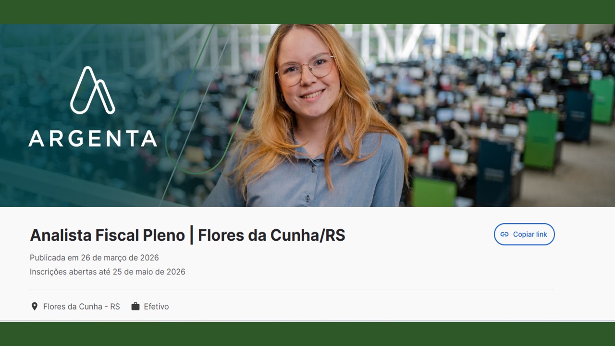This screenshot has height=346, width=615.
Task: Click the Inscrições abertas até 25 de maio text
Action: [x=108, y=272]
